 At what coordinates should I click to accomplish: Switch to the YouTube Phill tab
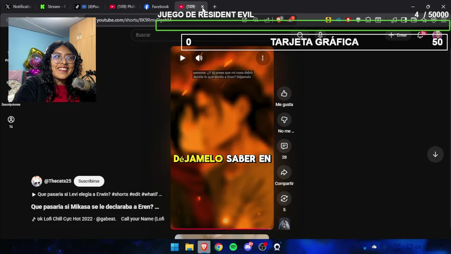(x=123, y=6)
